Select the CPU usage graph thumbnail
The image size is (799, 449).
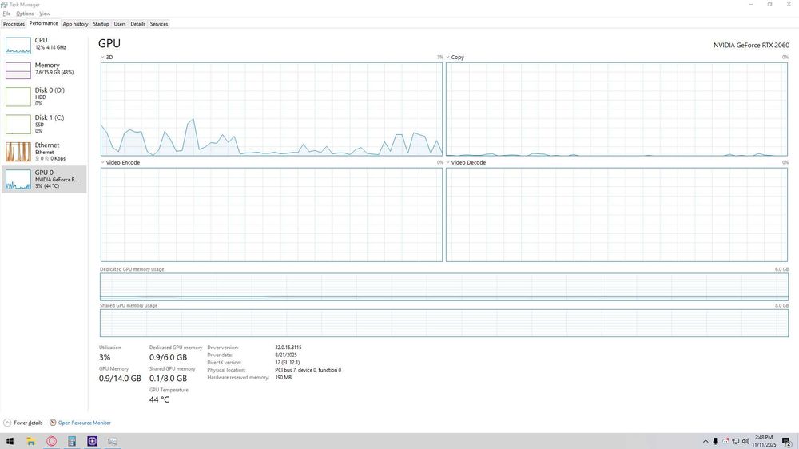point(18,46)
